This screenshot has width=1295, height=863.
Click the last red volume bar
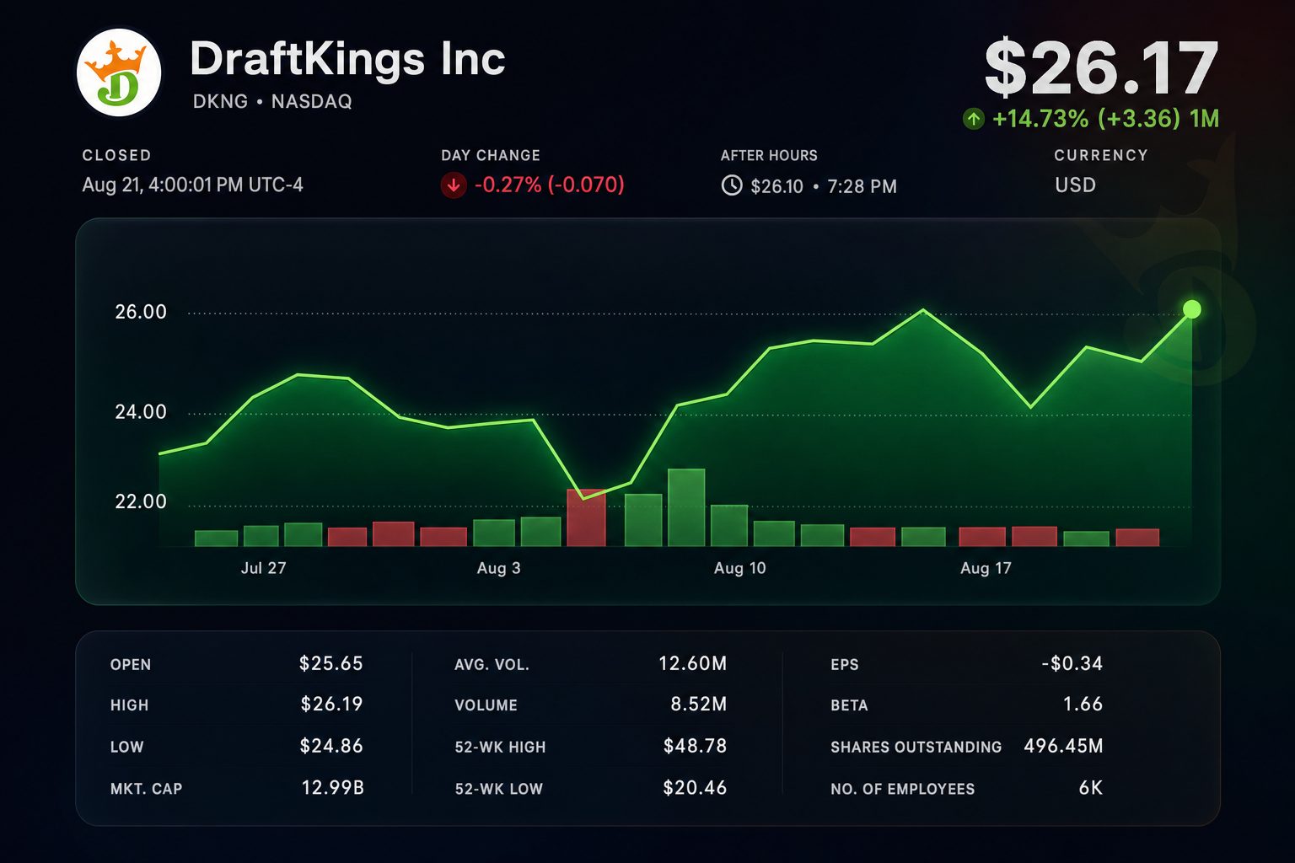1137,538
